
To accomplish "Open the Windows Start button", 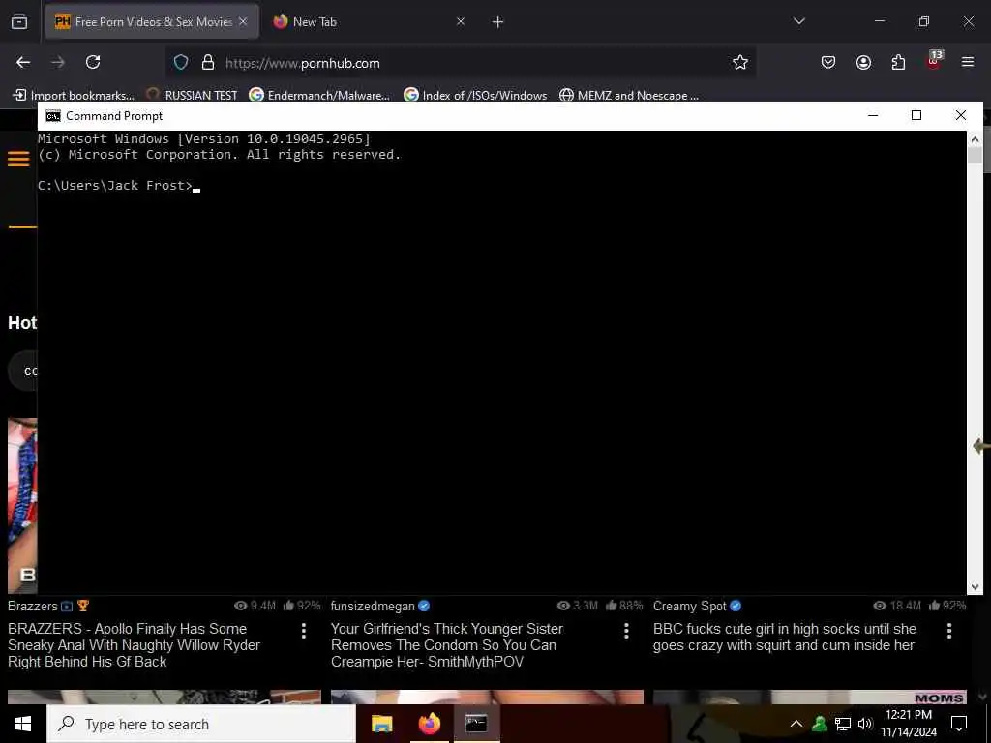I will click(x=23, y=724).
